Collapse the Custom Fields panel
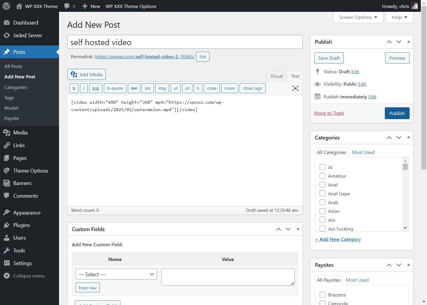The height and width of the screenshot is (305, 427). [298, 229]
